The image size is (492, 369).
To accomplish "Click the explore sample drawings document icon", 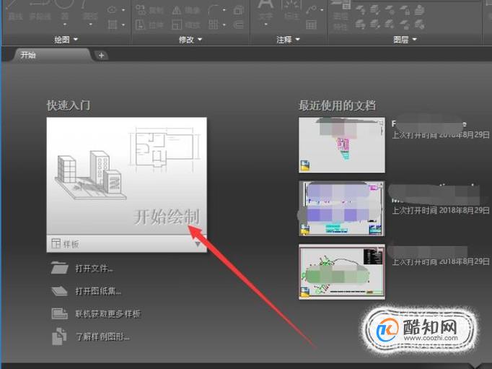I will coord(59,337).
